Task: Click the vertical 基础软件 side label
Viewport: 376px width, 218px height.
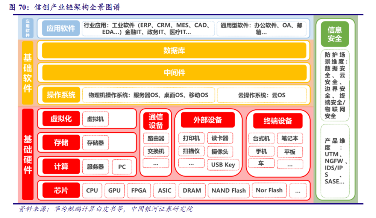Action: [27, 73]
